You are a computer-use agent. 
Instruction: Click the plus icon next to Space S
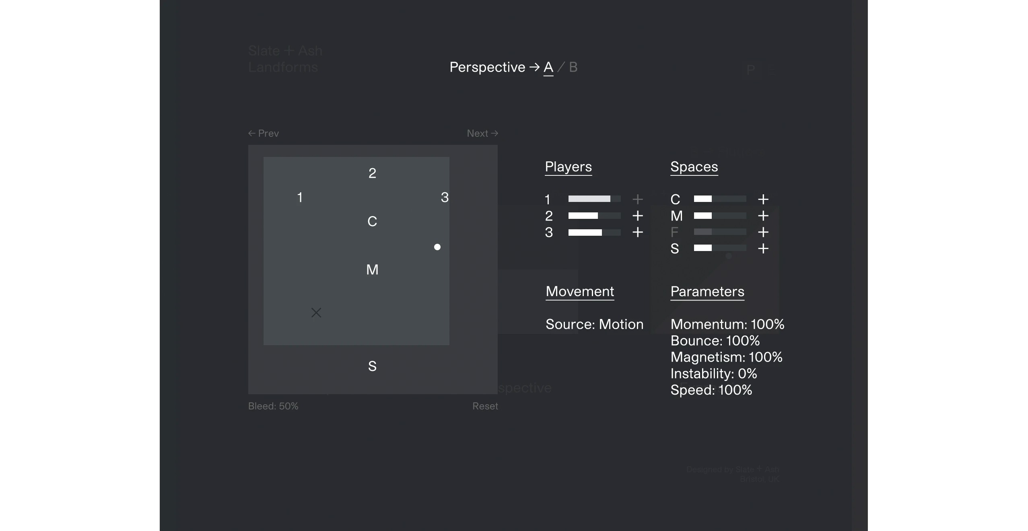click(763, 249)
